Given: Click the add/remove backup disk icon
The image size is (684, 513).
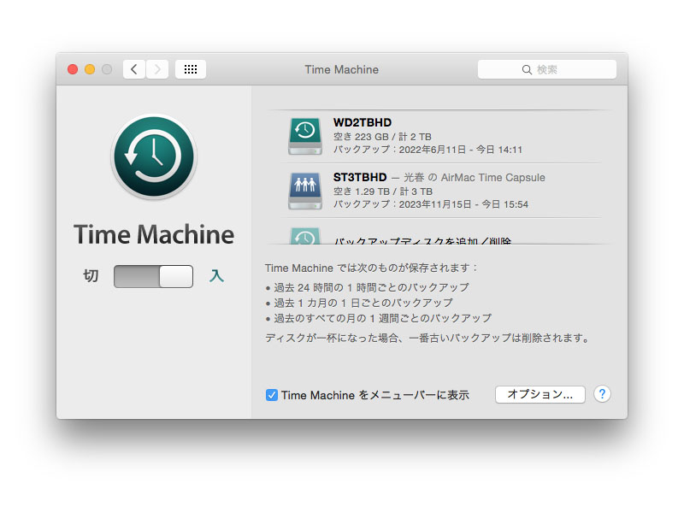Looking at the screenshot, I should point(305,236).
